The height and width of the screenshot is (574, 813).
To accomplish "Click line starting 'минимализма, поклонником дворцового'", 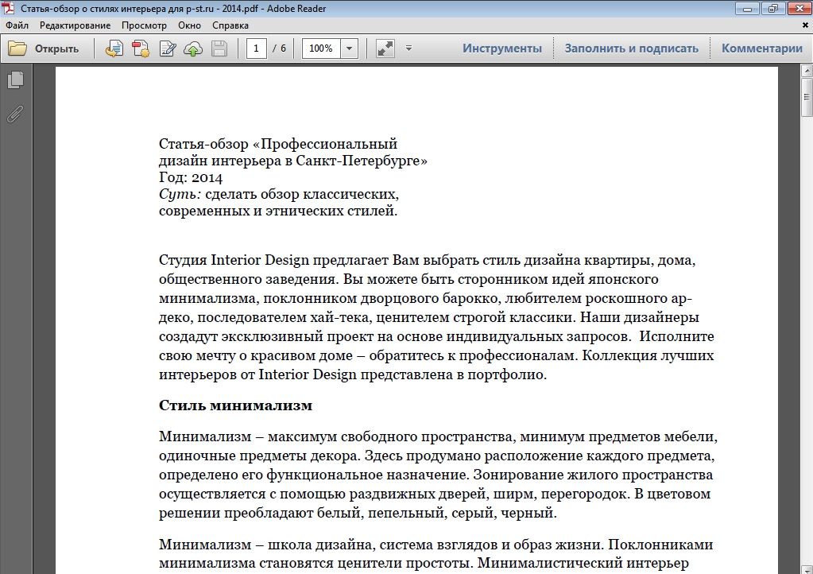I will pos(426,298).
